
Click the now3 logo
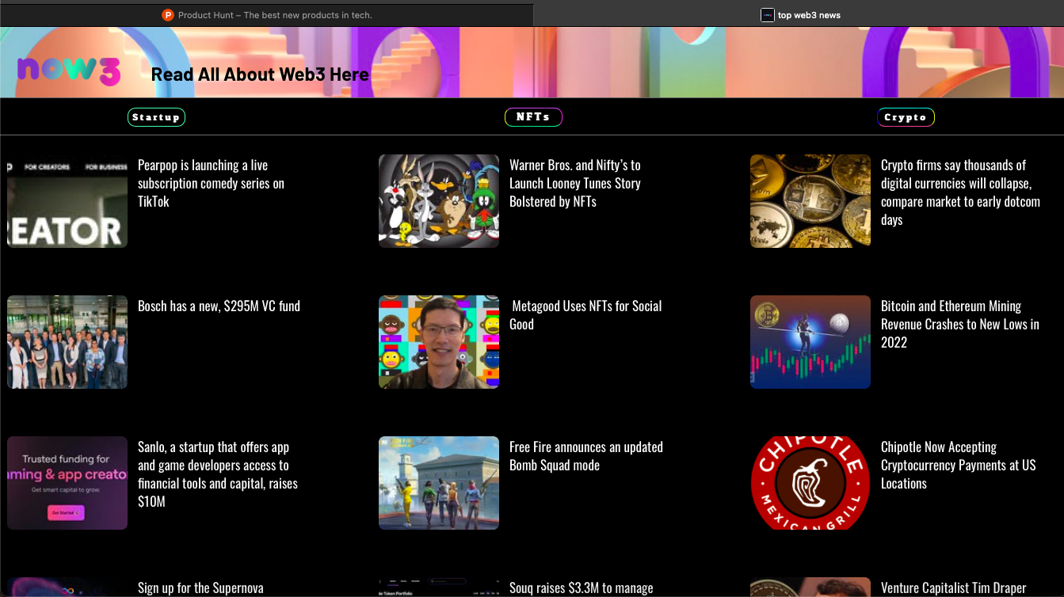click(x=69, y=72)
